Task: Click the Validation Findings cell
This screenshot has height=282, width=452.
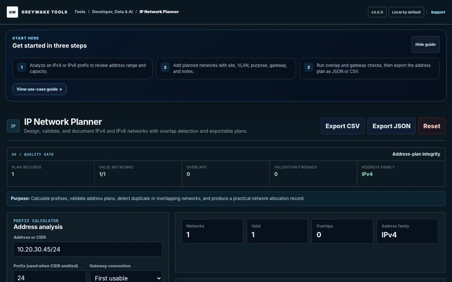Action: pos(314,173)
